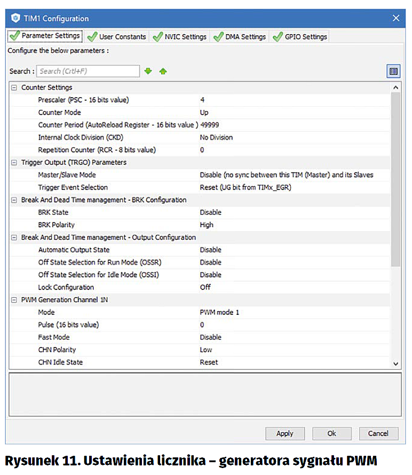Collapse the Output Configuration section

pos(14,237)
